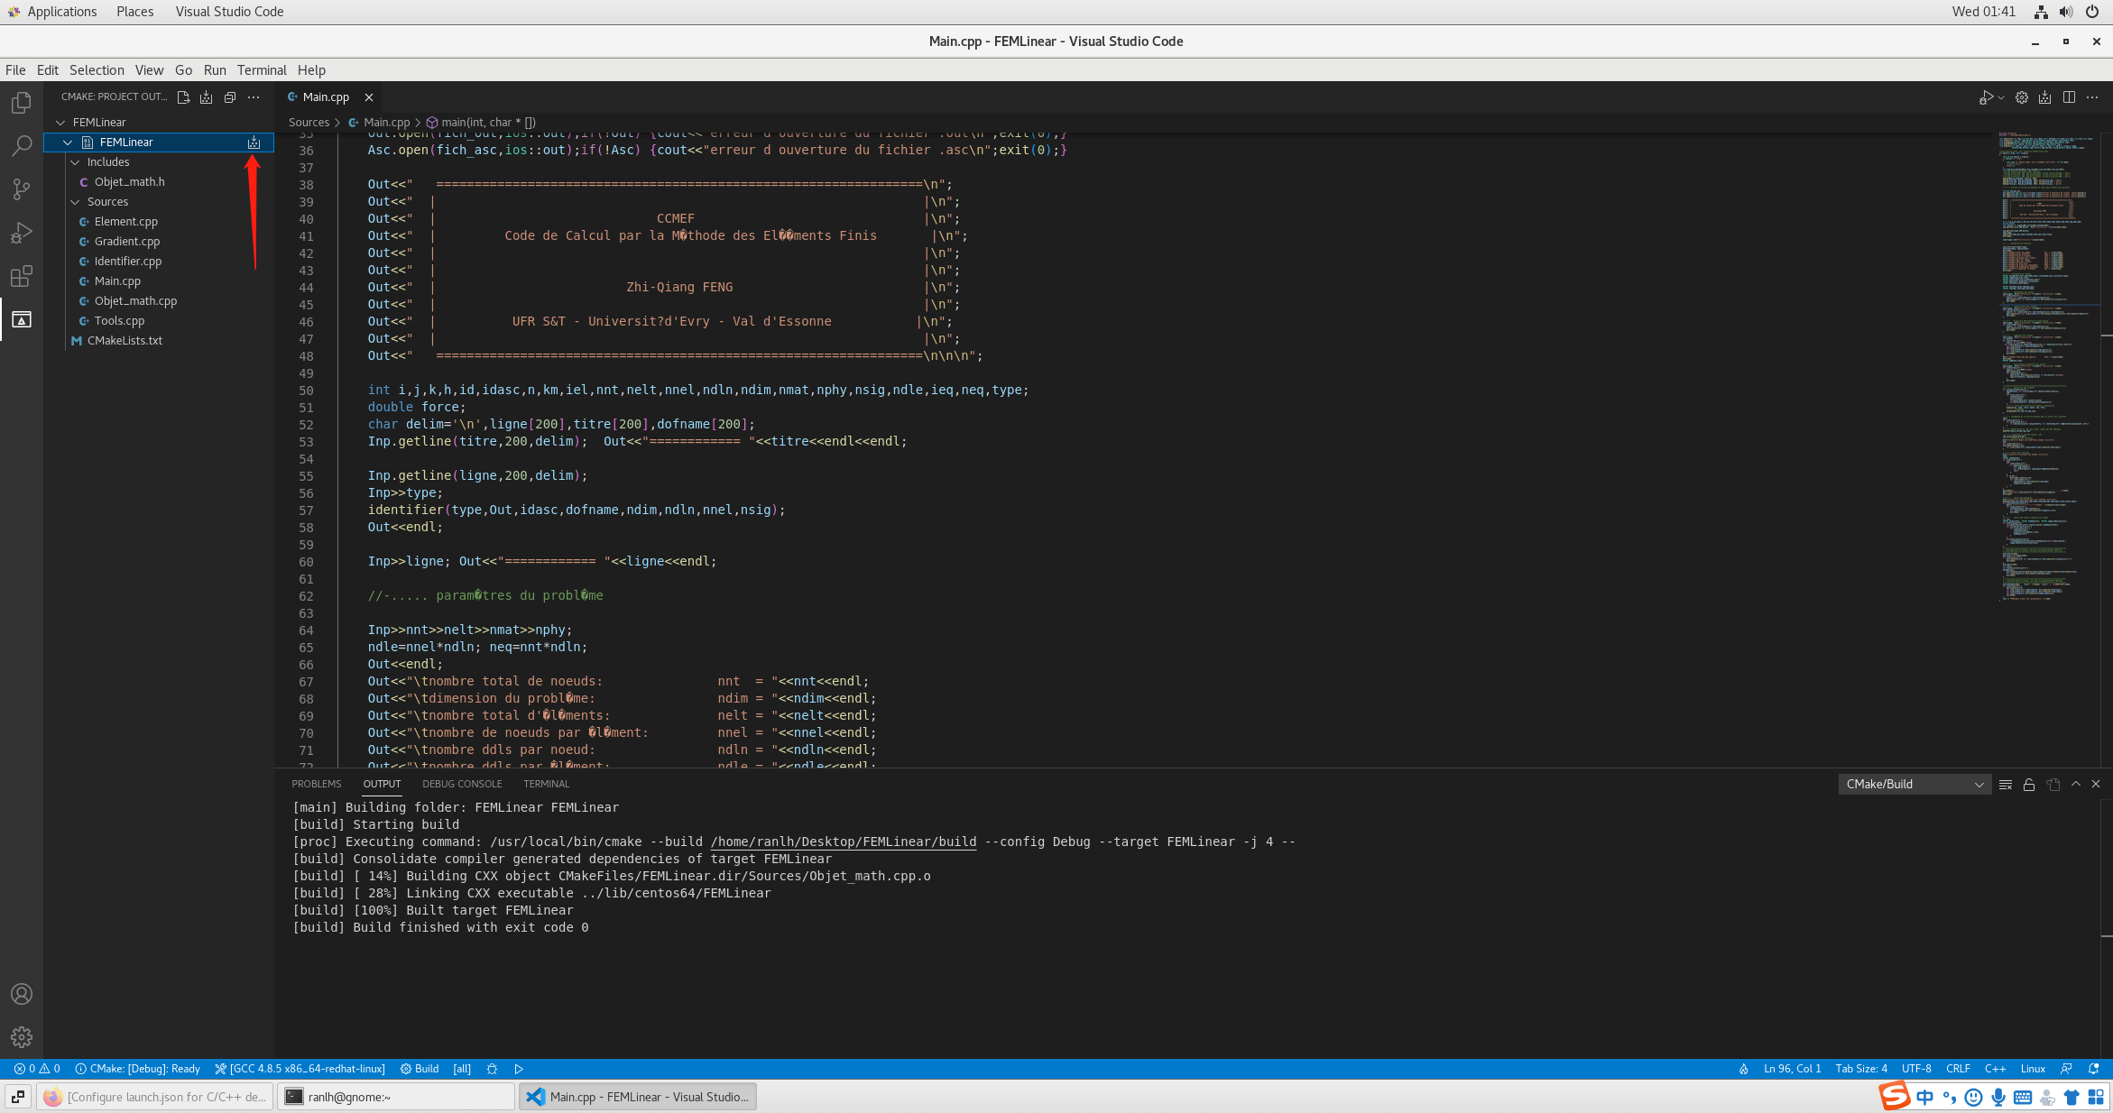Collapse the Includes folder

click(75, 162)
